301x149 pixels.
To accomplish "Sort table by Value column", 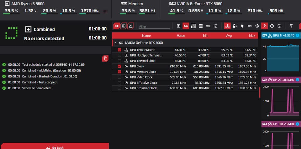I will click(181, 36).
